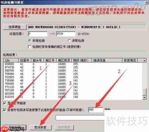Toggle the 修复时包括读写速度慢于此毫秒数 checkbox
Image resolution: width=149 pixels, height=132 pixels.
4,110
